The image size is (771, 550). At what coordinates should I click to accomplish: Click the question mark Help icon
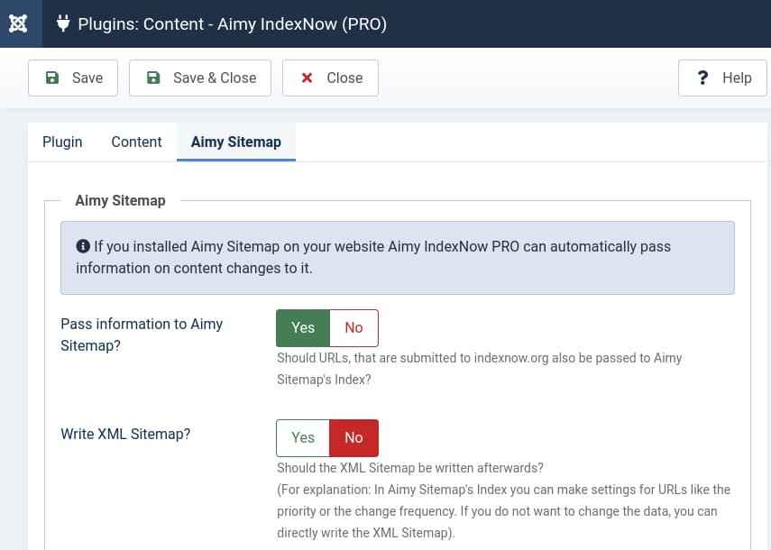(703, 78)
